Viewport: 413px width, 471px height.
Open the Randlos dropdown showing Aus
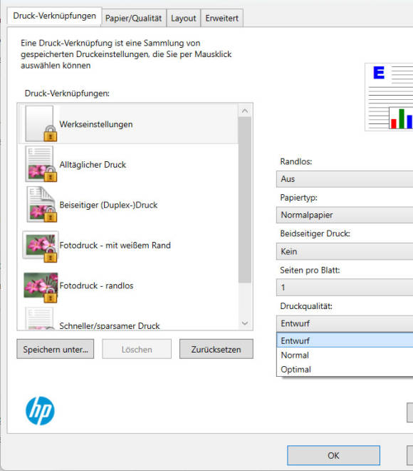[x=345, y=179]
